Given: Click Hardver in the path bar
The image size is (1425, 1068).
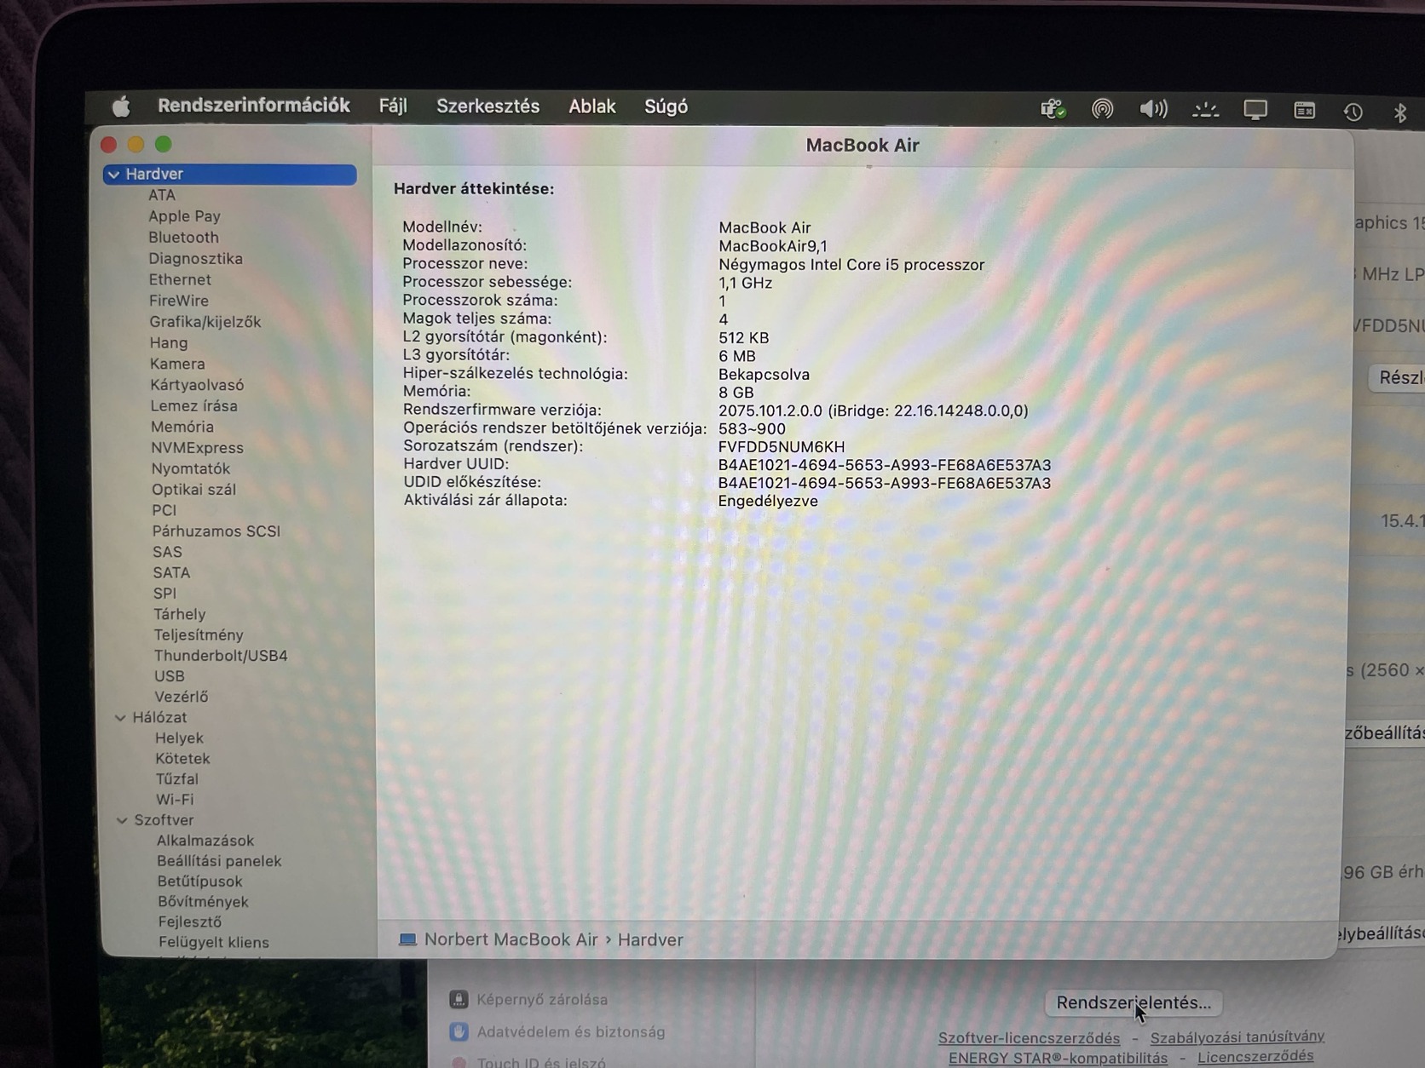Looking at the screenshot, I should (650, 939).
